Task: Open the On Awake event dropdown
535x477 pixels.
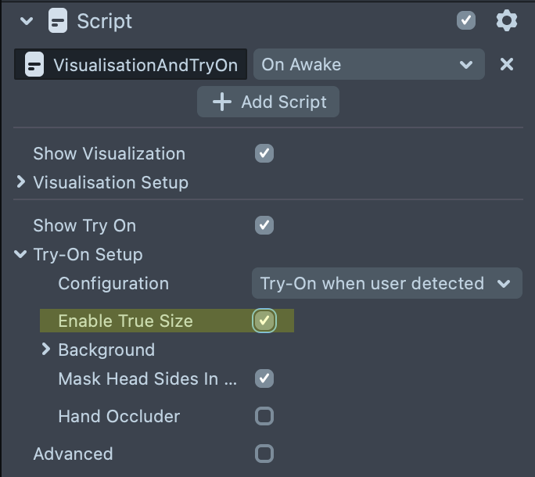Action: [x=368, y=64]
